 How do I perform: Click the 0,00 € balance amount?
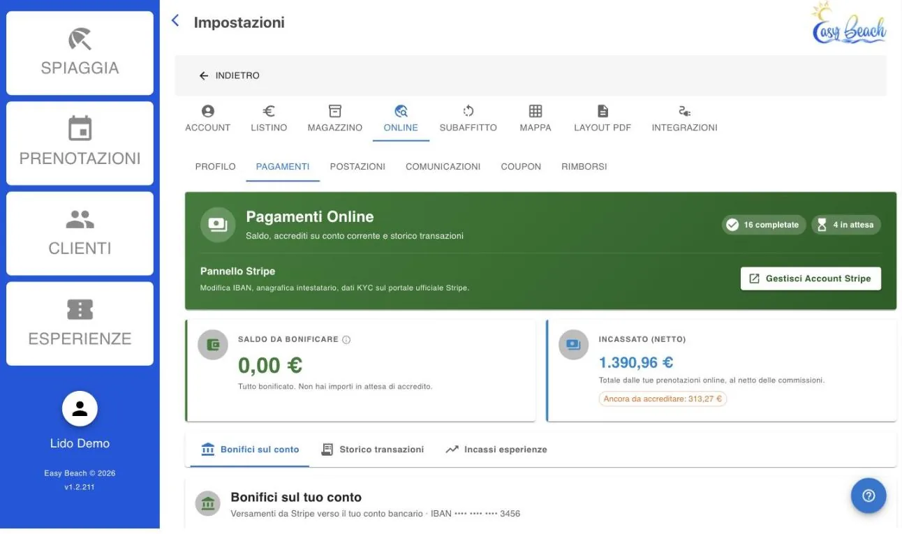[270, 365]
